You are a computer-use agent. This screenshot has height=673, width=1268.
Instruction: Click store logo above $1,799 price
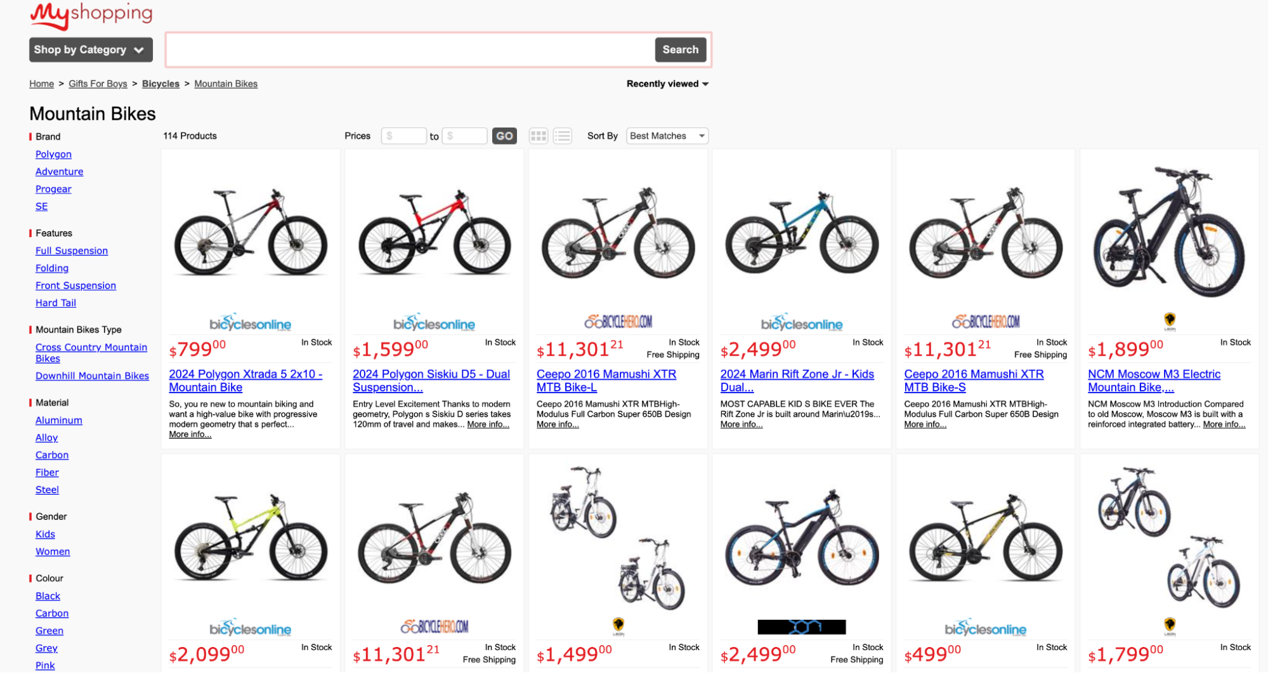(1170, 626)
